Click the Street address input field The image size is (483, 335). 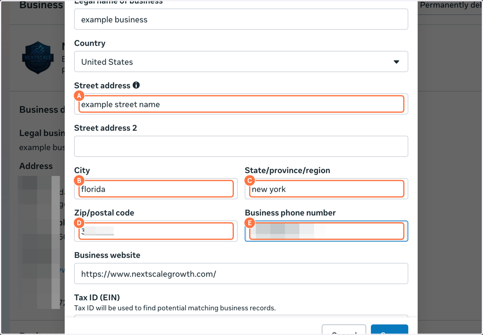[241, 104]
